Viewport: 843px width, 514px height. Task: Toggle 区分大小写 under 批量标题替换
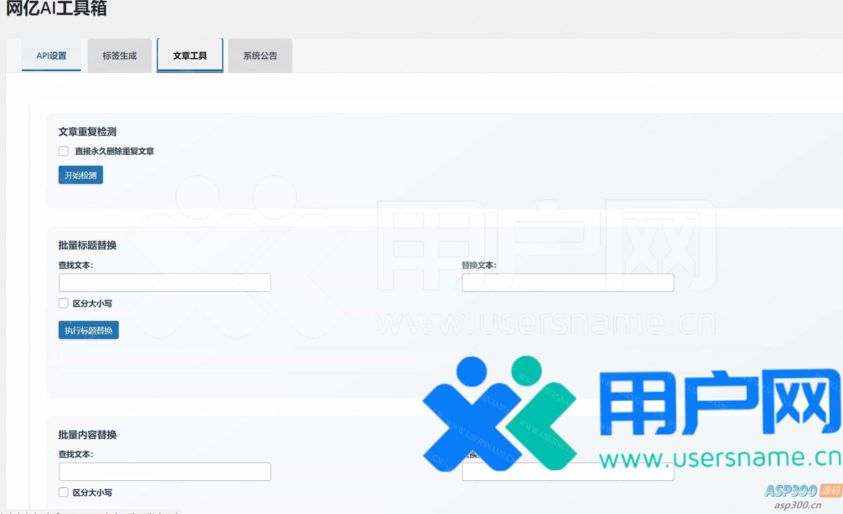pyautogui.click(x=63, y=303)
